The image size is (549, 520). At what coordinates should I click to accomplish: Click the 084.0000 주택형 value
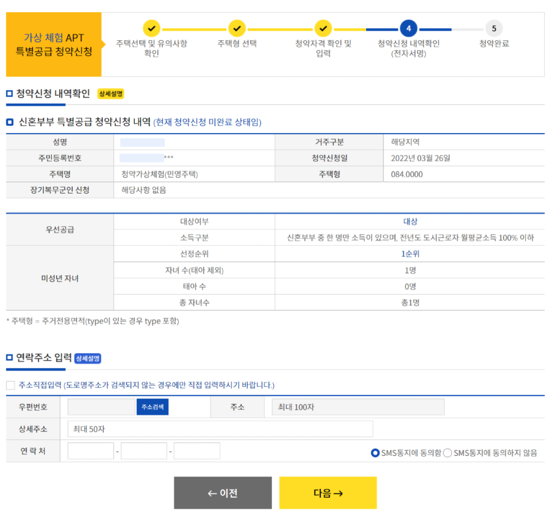pos(407,174)
